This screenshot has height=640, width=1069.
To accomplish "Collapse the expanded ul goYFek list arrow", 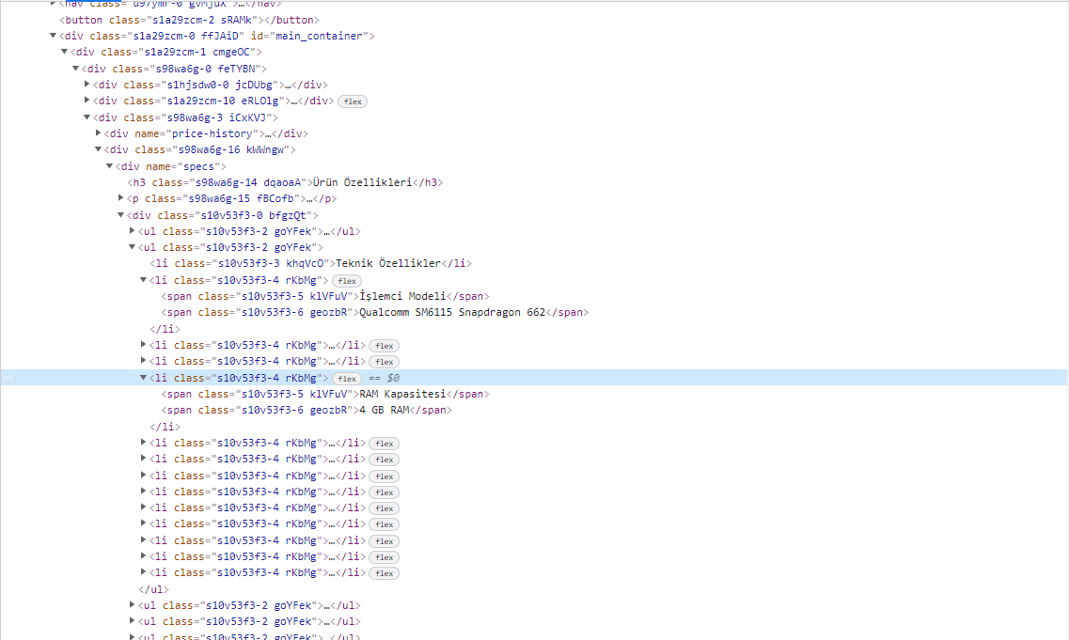I will [x=133, y=247].
